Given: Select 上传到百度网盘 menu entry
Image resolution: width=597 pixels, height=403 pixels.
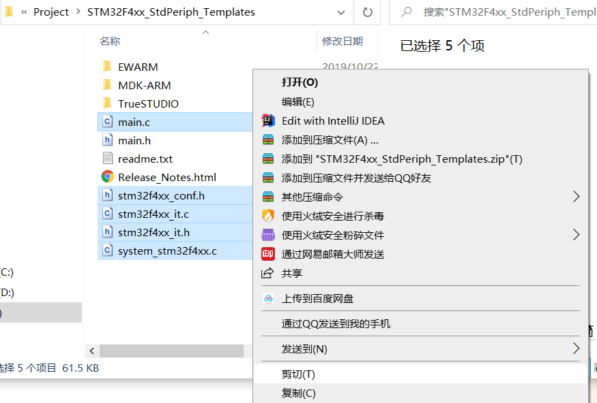Looking at the screenshot, I should 421,299.
